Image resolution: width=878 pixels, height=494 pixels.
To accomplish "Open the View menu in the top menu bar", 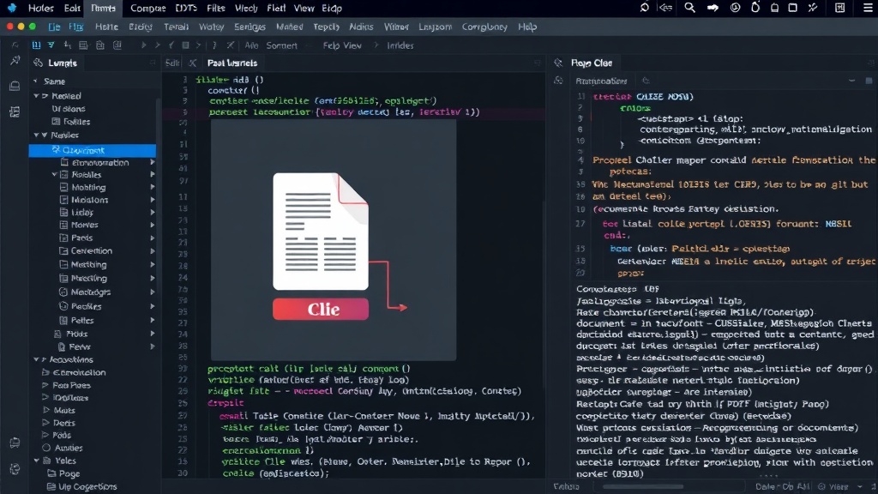I will point(304,8).
